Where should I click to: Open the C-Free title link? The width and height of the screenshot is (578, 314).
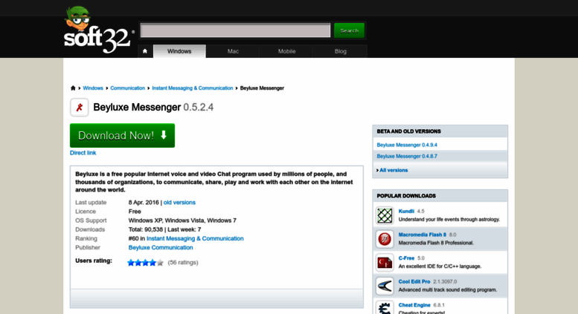point(406,258)
